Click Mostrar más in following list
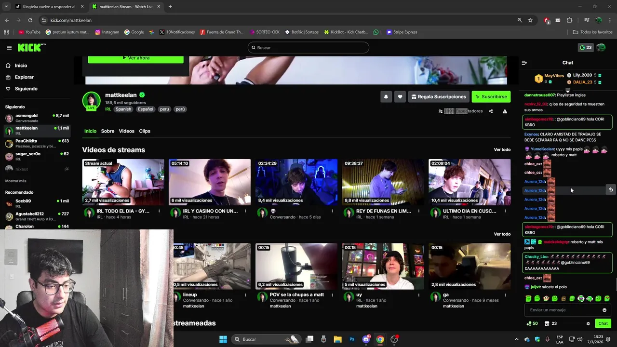This screenshot has width=617, height=347. pyautogui.click(x=16, y=181)
